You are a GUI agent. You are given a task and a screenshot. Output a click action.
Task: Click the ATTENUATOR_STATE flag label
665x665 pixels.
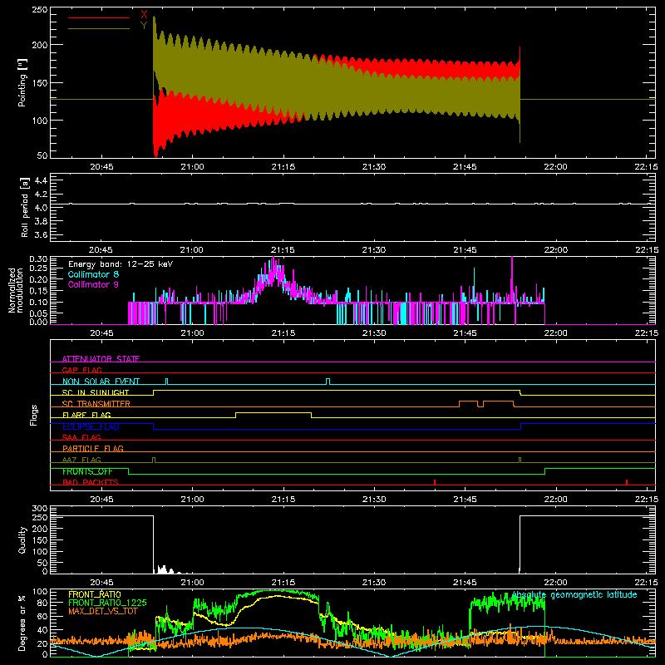point(101,359)
